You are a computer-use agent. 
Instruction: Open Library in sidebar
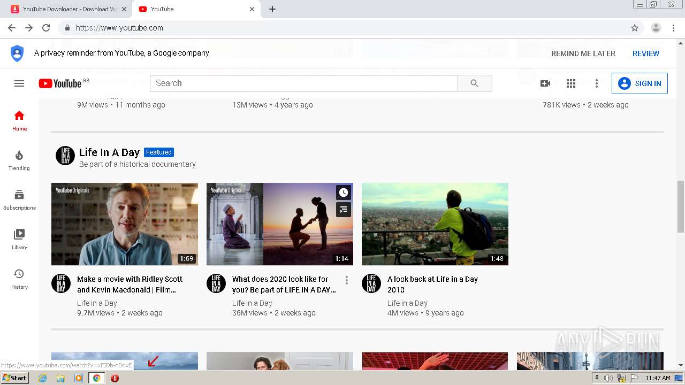click(19, 240)
